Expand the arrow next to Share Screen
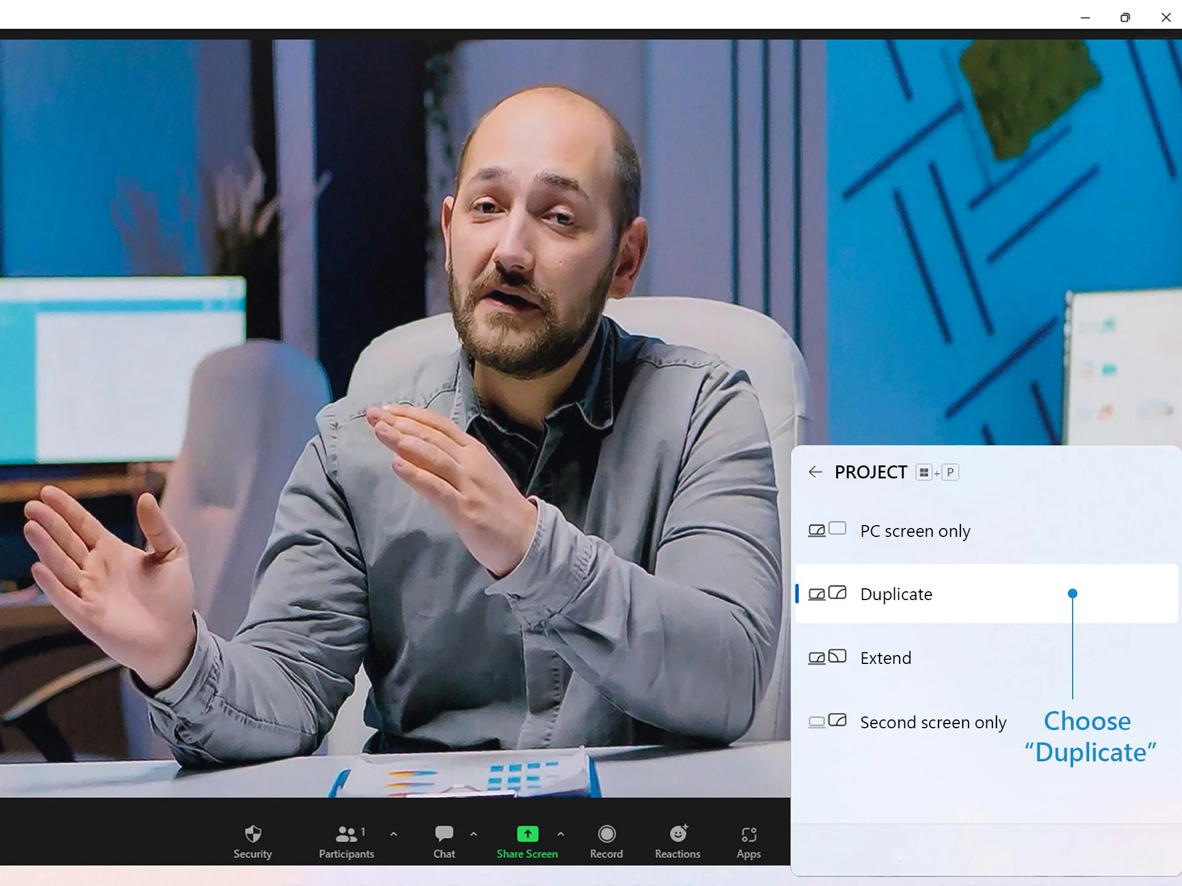Viewport: 1182px width, 886px height. (x=560, y=834)
